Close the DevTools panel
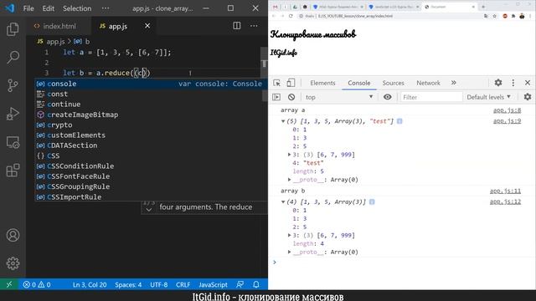This screenshot has width=536, height=301. 528,83
